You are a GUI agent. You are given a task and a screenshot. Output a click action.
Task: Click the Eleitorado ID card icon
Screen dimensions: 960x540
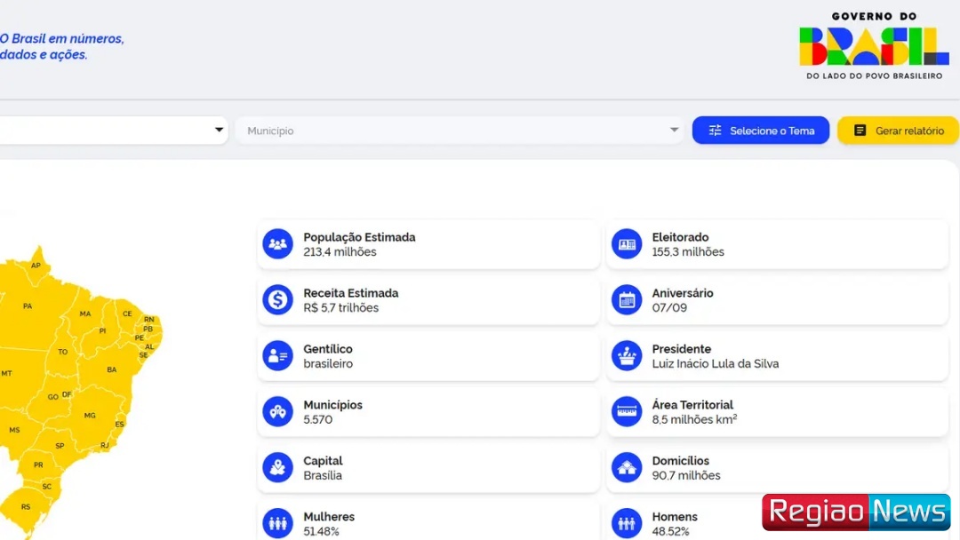coord(627,244)
